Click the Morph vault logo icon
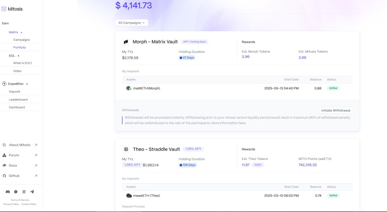Viewport: 387px width, 212px height. 126,42
